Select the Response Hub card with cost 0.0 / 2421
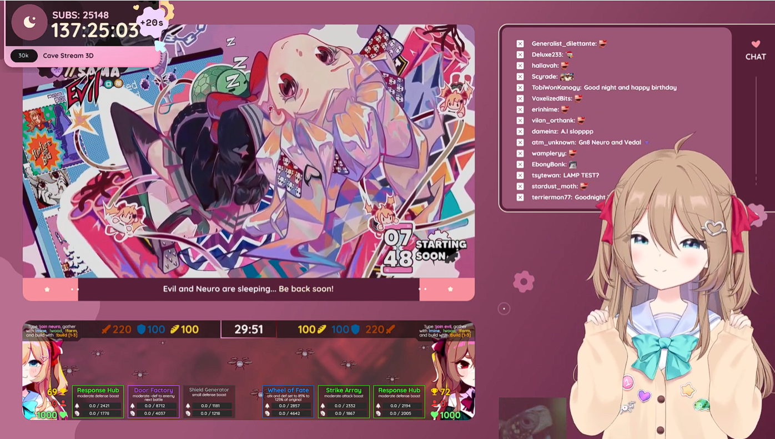The image size is (775, 439). pyautogui.click(x=98, y=402)
